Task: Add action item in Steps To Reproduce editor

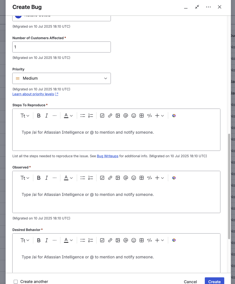Action: pos(102,115)
